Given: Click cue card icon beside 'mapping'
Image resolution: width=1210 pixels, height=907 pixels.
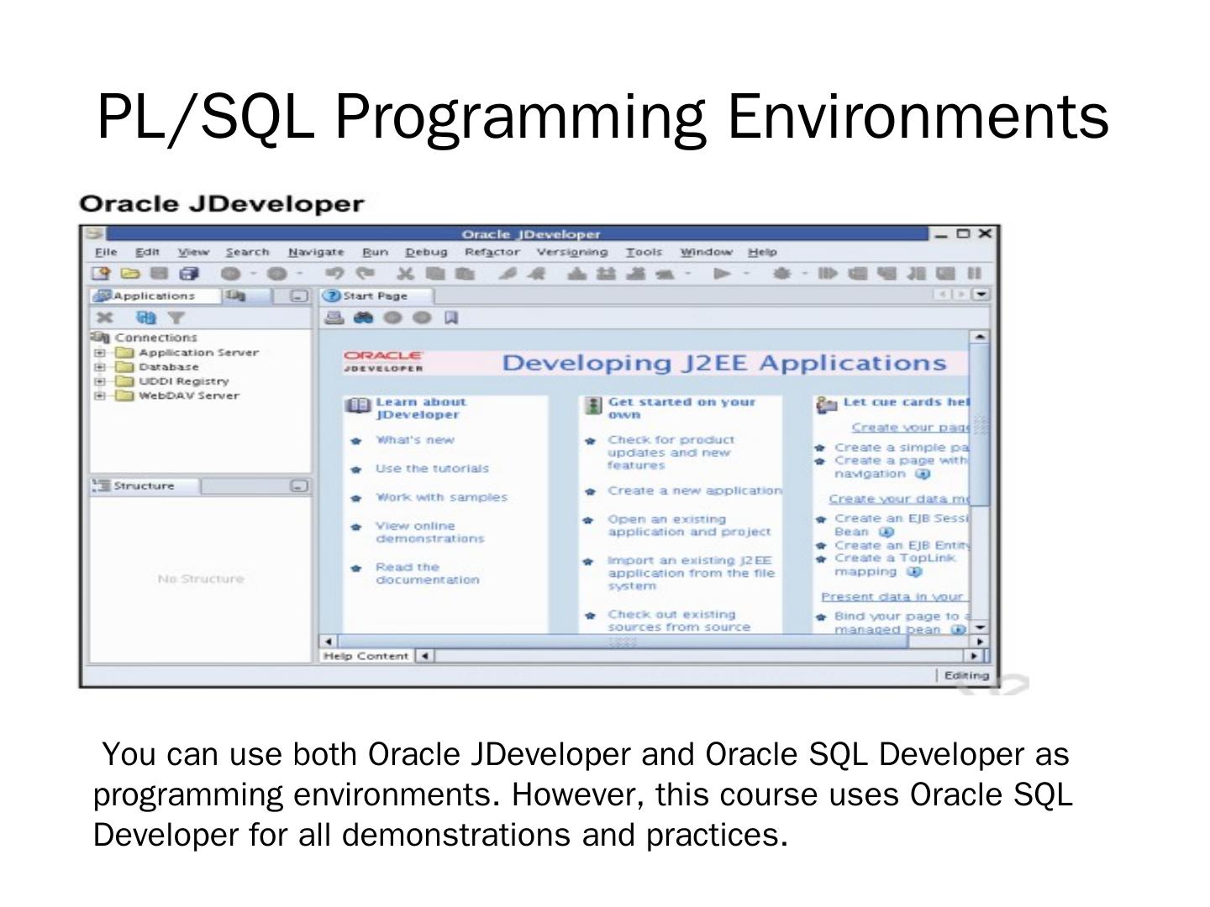Looking at the screenshot, I should (914, 572).
